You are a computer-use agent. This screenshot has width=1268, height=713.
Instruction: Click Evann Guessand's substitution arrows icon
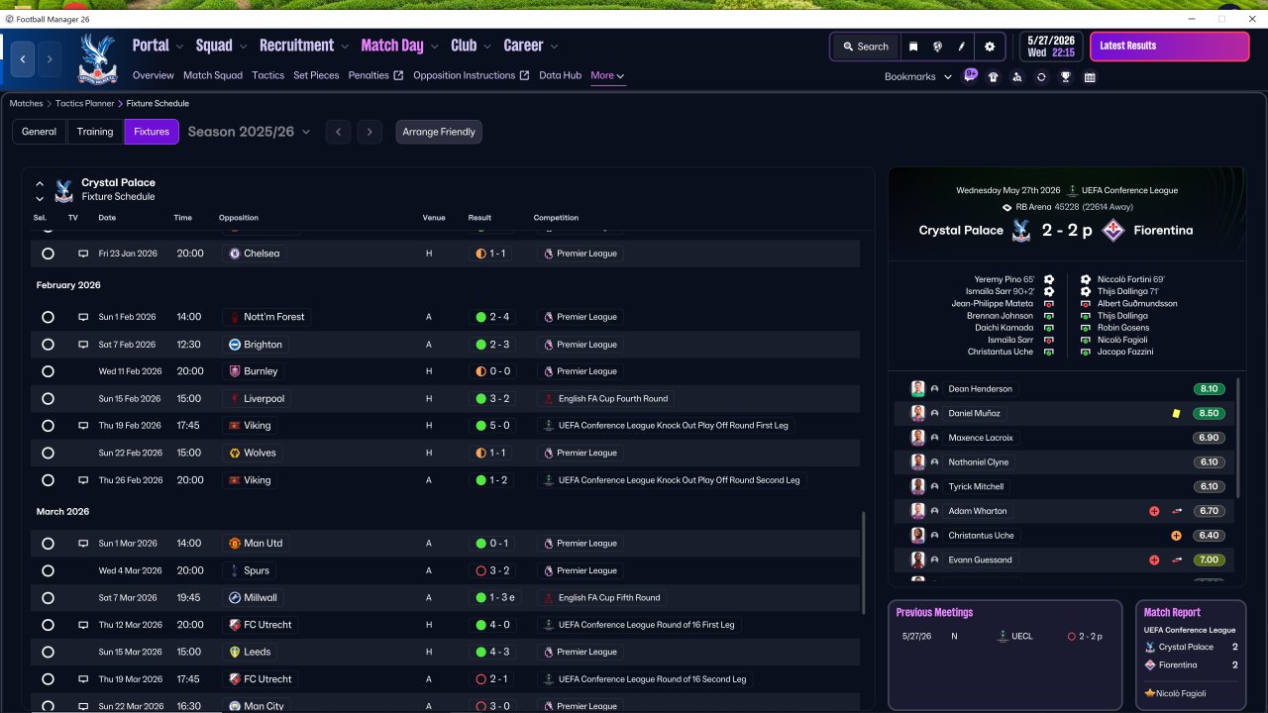pos(1177,560)
